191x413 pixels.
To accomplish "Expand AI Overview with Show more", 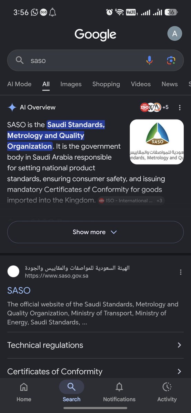I will click(x=95, y=232).
